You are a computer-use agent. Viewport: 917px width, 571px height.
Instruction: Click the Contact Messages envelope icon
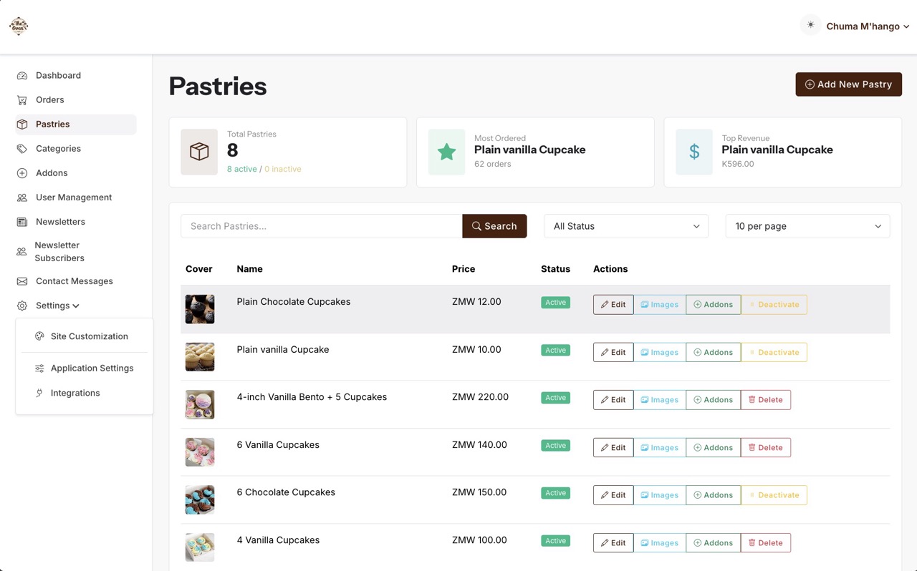click(x=22, y=281)
